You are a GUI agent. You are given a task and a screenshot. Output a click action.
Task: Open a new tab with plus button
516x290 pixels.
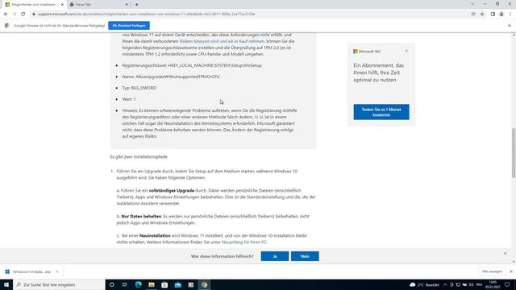(136, 5)
